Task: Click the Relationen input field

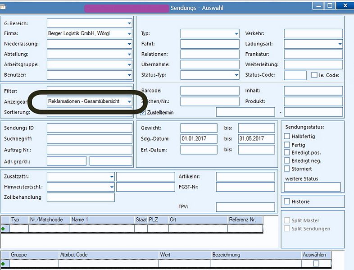Action: pyautogui.click(x=210, y=55)
